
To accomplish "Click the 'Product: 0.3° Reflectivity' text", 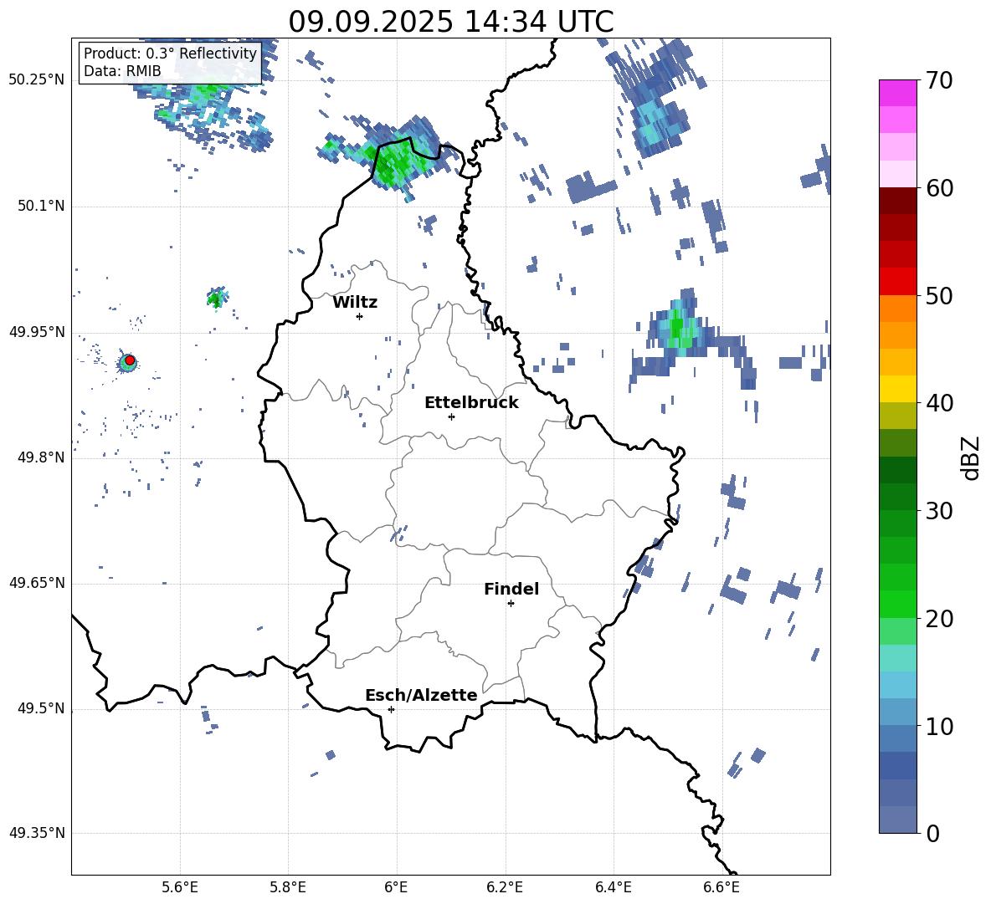I will [170, 53].
